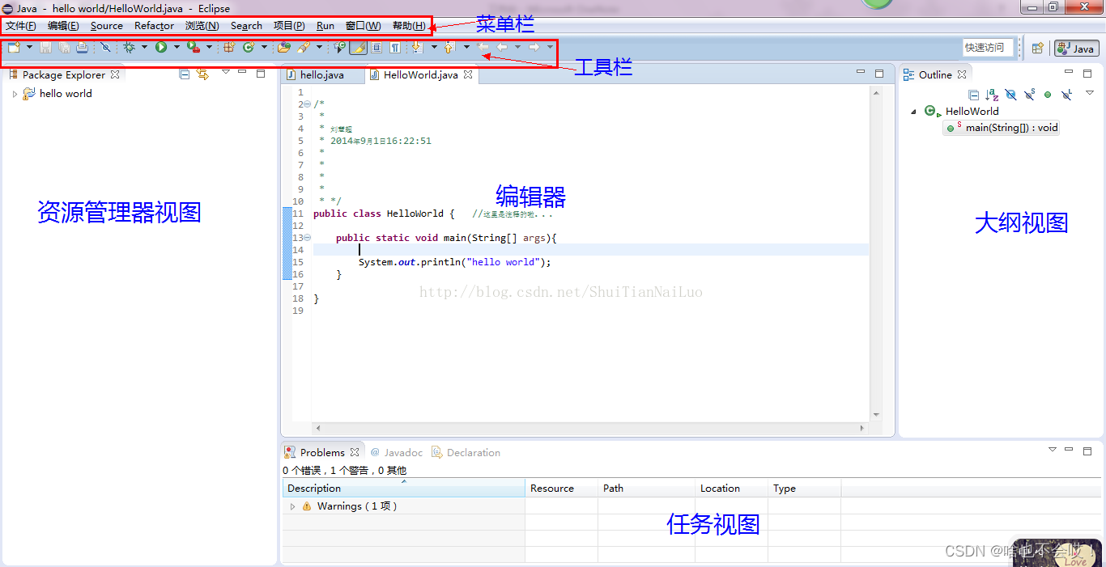Maximize the editor area
The height and width of the screenshot is (567, 1106).
pos(879,74)
